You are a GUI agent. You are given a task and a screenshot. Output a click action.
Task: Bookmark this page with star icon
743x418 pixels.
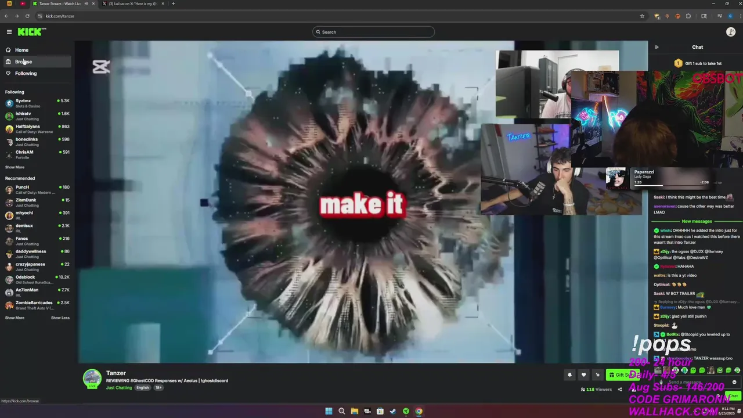coord(642,16)
